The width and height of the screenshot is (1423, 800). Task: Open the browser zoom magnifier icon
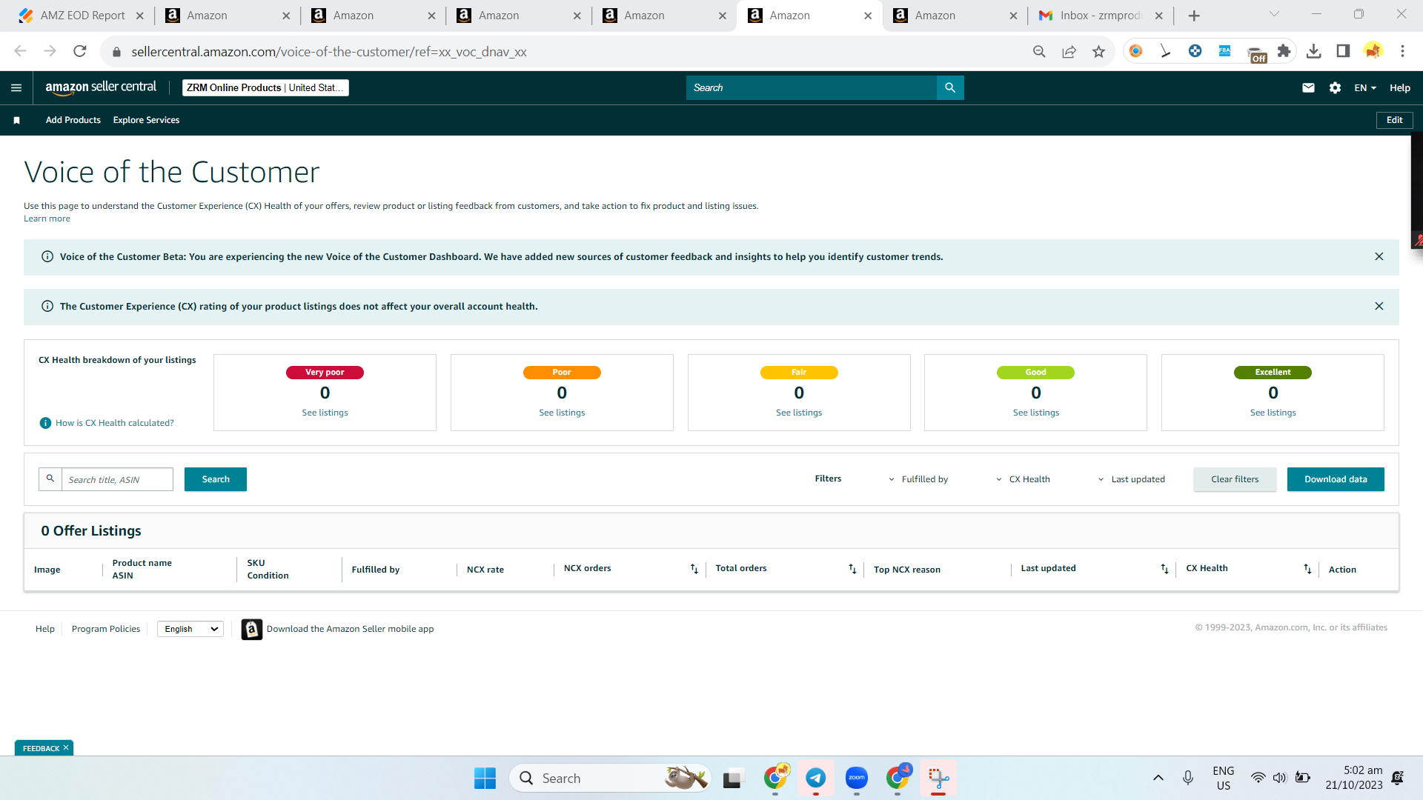(x=1039, y=51)
